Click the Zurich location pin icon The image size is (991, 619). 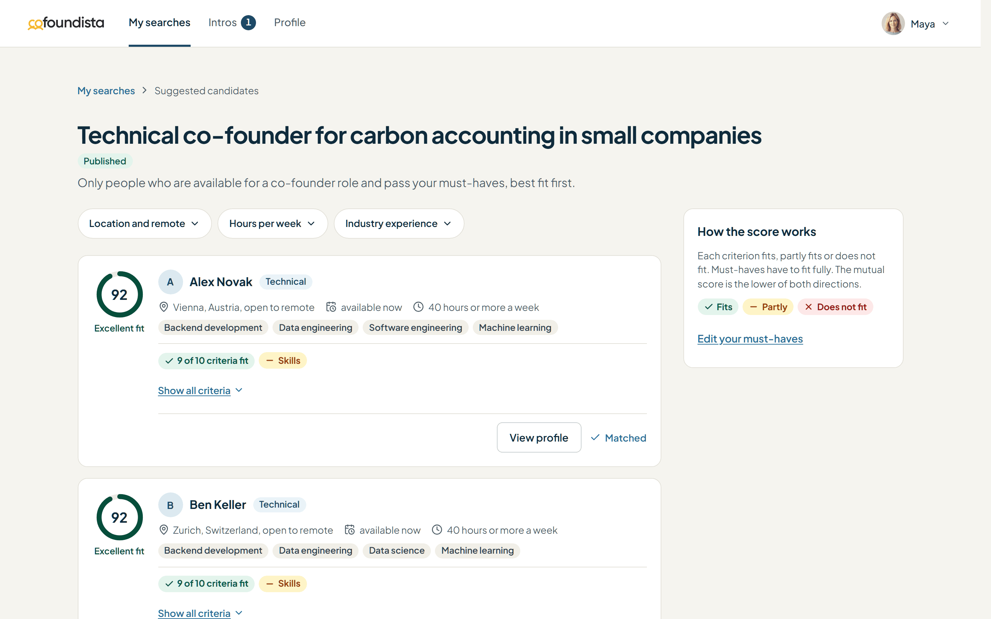(x=164, y=530)
